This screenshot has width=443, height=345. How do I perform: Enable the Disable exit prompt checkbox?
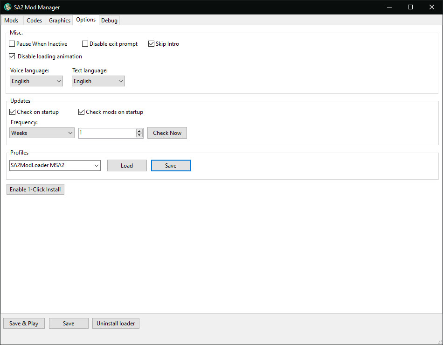click(x=85, y=44)
